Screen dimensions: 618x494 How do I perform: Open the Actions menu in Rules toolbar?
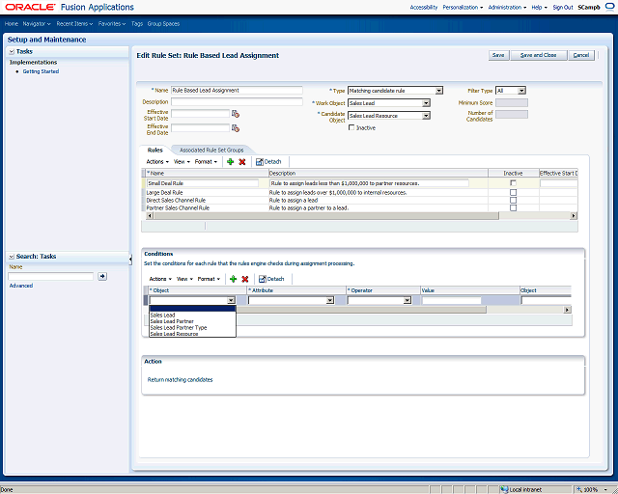[157, 161]
